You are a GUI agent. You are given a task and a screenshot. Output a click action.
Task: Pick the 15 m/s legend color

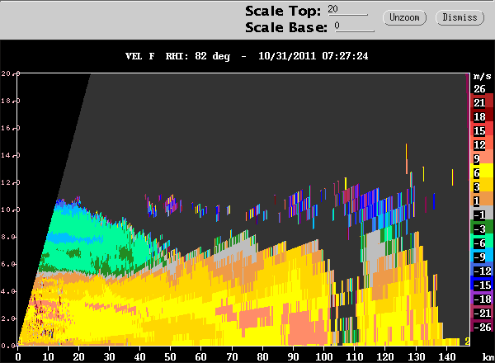click(x=478, y=130)
